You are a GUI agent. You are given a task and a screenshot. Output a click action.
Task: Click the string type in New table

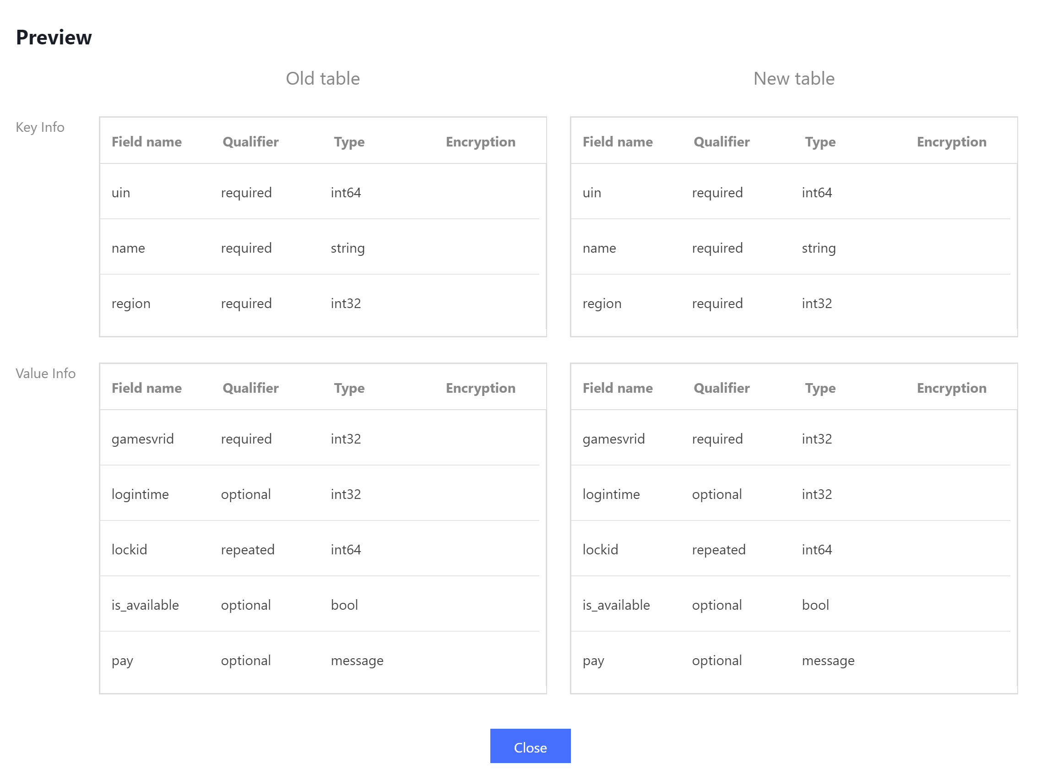[819, 248]
